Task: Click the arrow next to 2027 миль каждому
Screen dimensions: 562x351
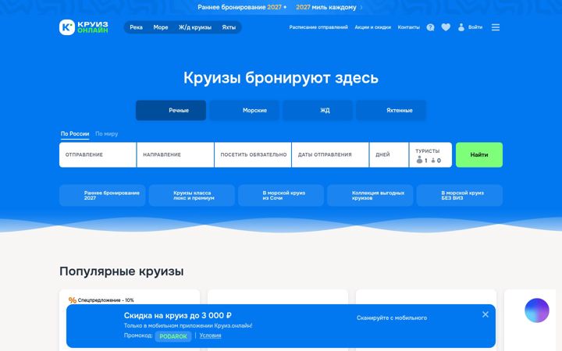Action: tap(361, 7)
